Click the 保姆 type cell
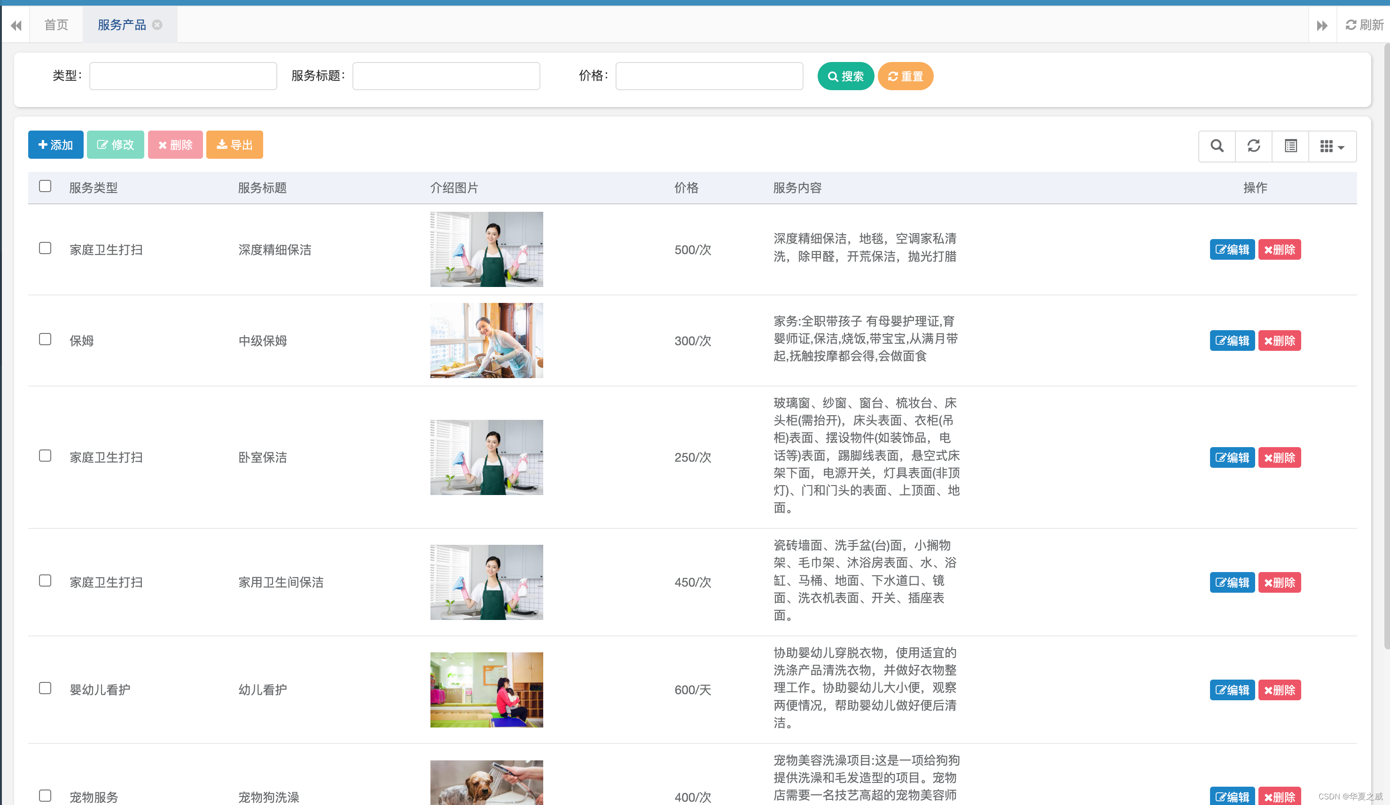Screen dimensions: 1390x805 coord(82,341)
